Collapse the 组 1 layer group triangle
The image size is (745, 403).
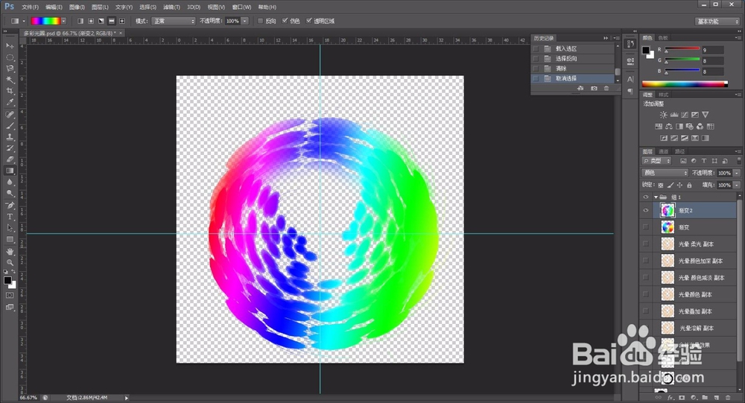pyautogui.click(x=656, y=197)
